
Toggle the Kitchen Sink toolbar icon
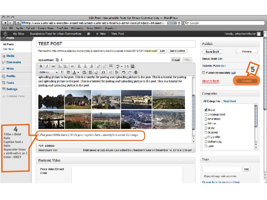133,66
